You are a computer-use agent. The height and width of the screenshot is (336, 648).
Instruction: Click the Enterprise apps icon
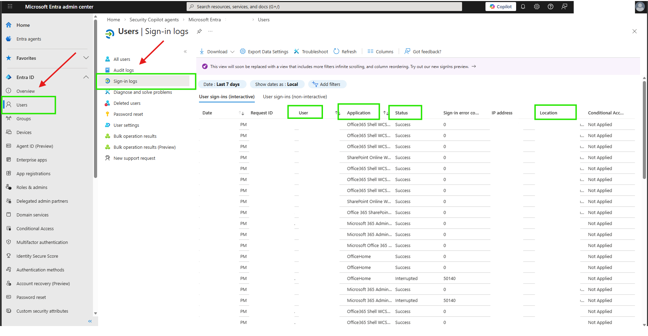[x=9, y=160]
